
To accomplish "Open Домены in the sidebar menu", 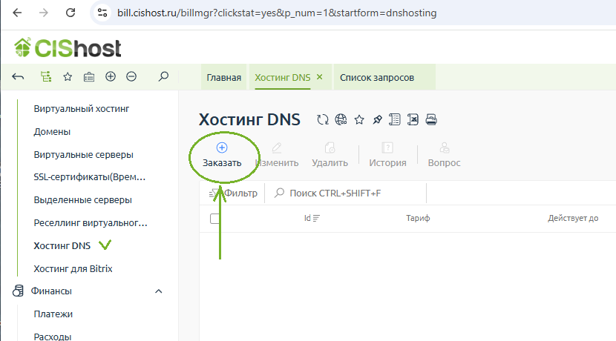I will [x=52, y=132].
